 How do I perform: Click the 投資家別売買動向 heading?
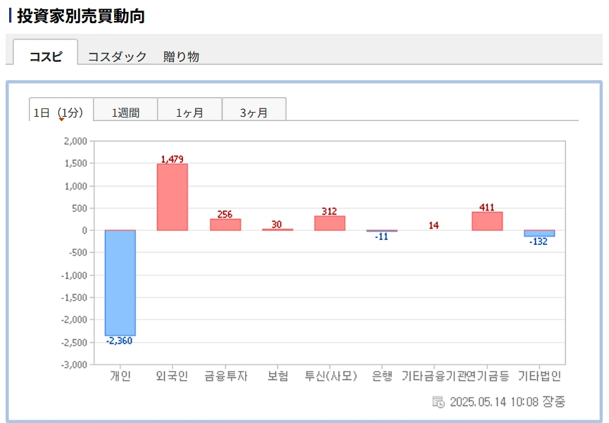point(80,15)
